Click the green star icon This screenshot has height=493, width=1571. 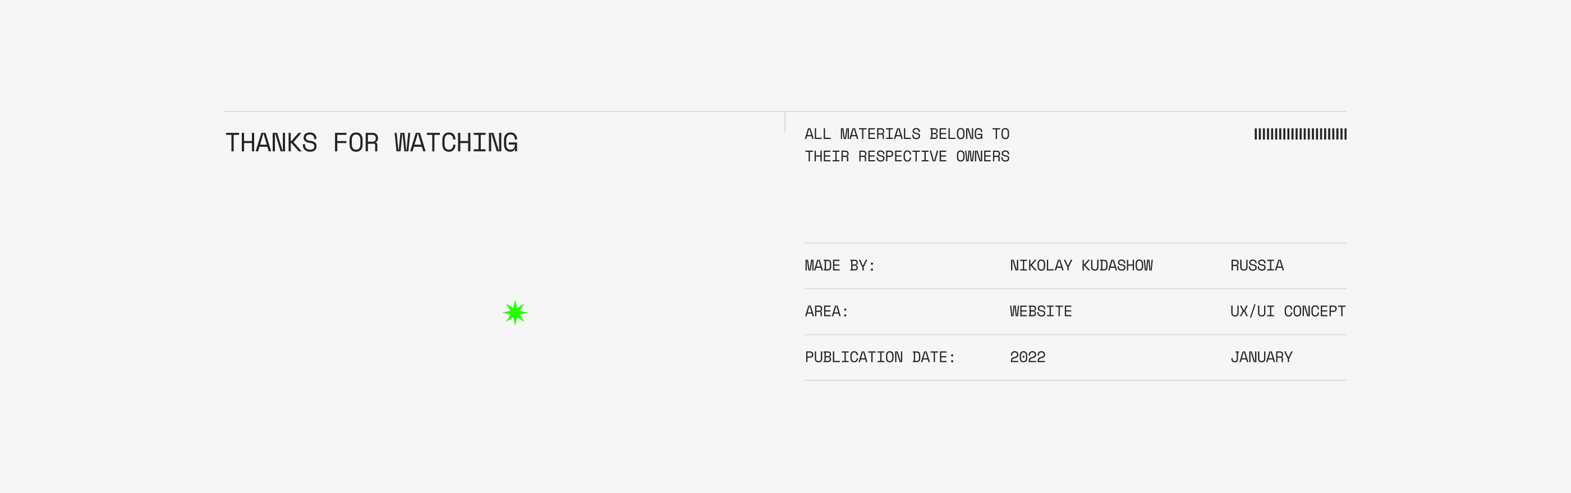[515, 313]
